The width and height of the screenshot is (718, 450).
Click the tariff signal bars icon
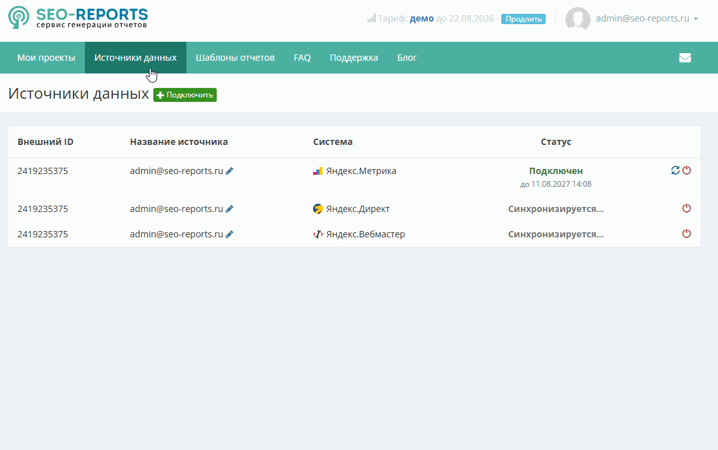pyautogui.click(x=371, y=18)
